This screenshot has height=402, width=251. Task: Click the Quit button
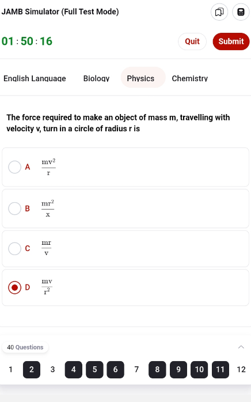tap(192, 41)
